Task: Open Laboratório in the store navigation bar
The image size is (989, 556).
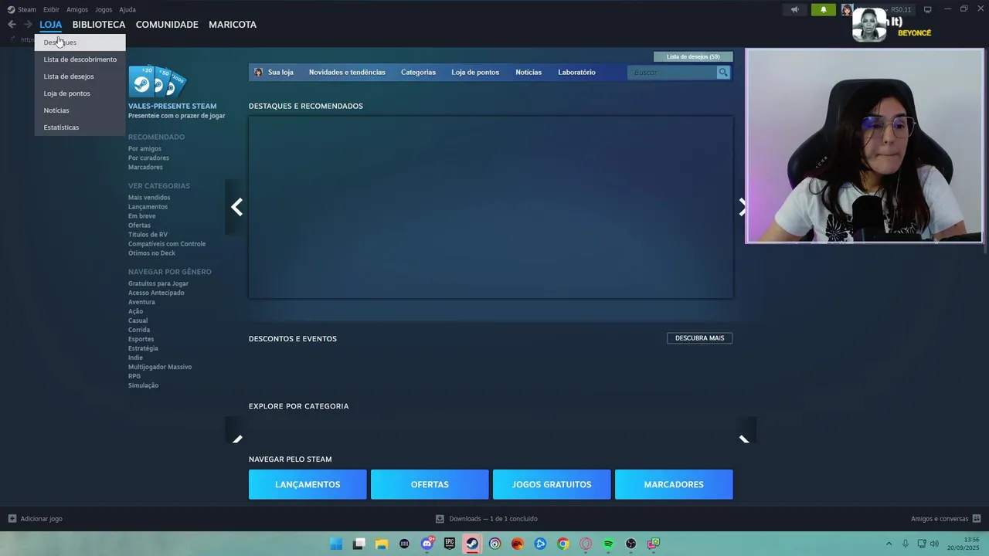Action: point(576,73)
